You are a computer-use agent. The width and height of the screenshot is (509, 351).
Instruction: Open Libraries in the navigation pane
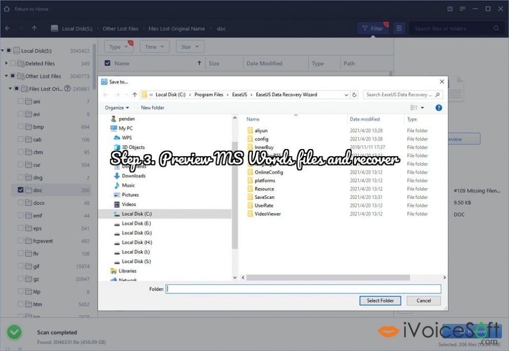pyautogui.click(x=128, y=271)
